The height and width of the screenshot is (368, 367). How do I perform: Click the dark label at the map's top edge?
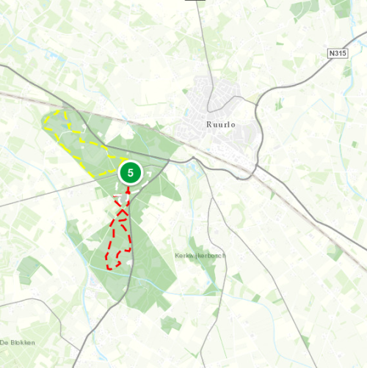click(195, 1)
